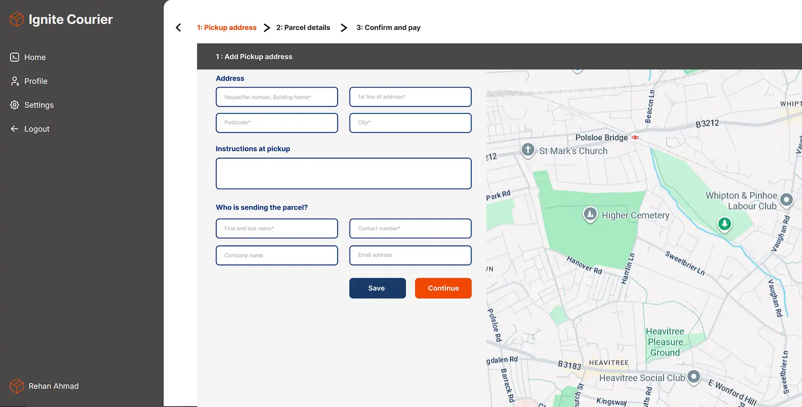Click the Save button
Screen dimensions: 802x407
point(378,288)
